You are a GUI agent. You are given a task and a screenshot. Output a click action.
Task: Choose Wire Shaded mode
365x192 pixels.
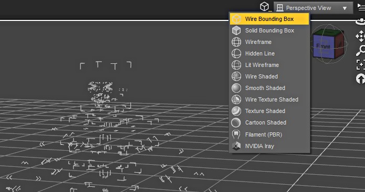tap(269, 76)
